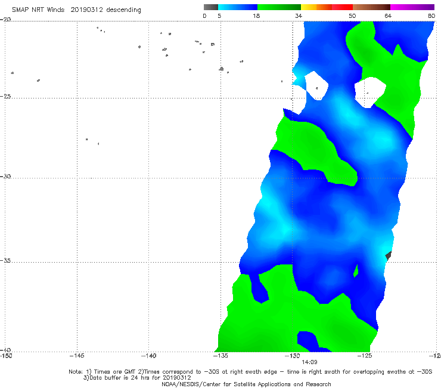This screenshot has width=441, height=388.
Task: Click the white data gap nearest longitude -125
Action: tap(370, 92)
